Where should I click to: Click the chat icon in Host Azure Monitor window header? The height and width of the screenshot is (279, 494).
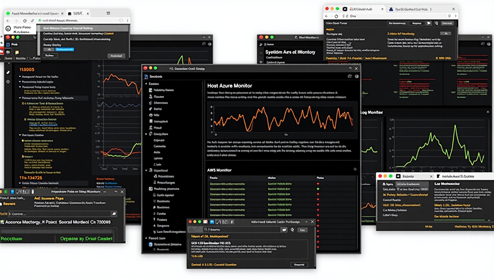(350, 76)
